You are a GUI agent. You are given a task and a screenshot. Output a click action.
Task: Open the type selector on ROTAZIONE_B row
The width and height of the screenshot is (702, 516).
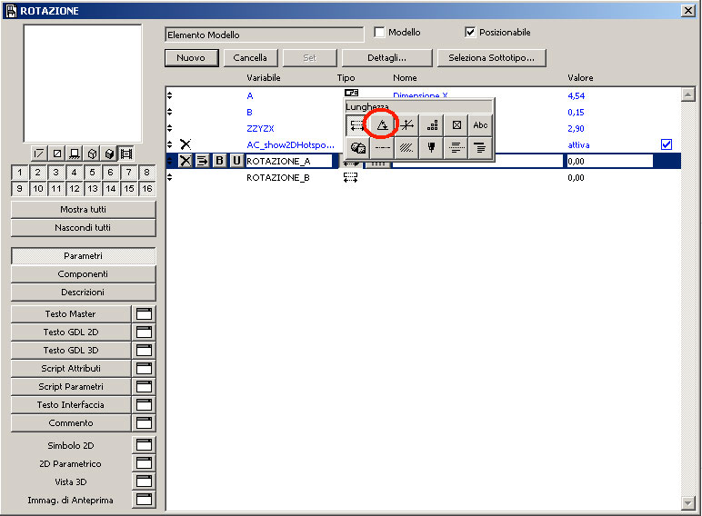coord(350,178)
